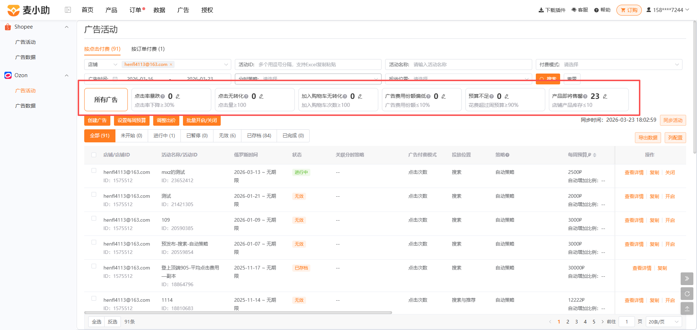The image size is (697, 330).
Task: Click 导出数据 button
Action: tap(648, 138)
